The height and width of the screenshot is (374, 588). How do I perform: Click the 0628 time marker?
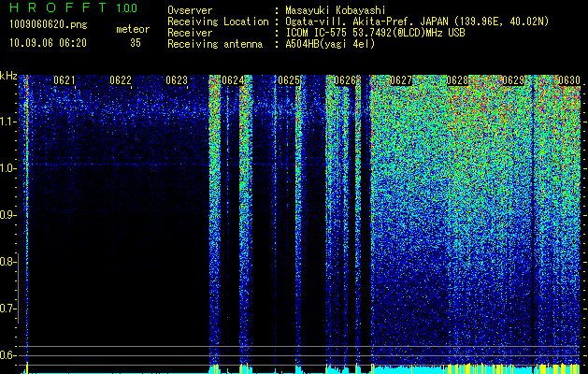pos(457,80)
